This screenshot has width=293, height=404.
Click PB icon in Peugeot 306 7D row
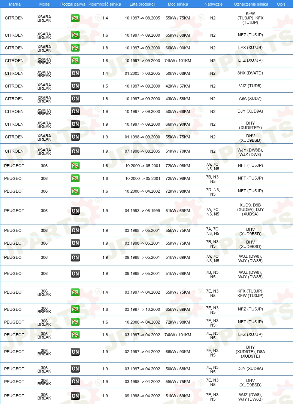pos(75,191)
